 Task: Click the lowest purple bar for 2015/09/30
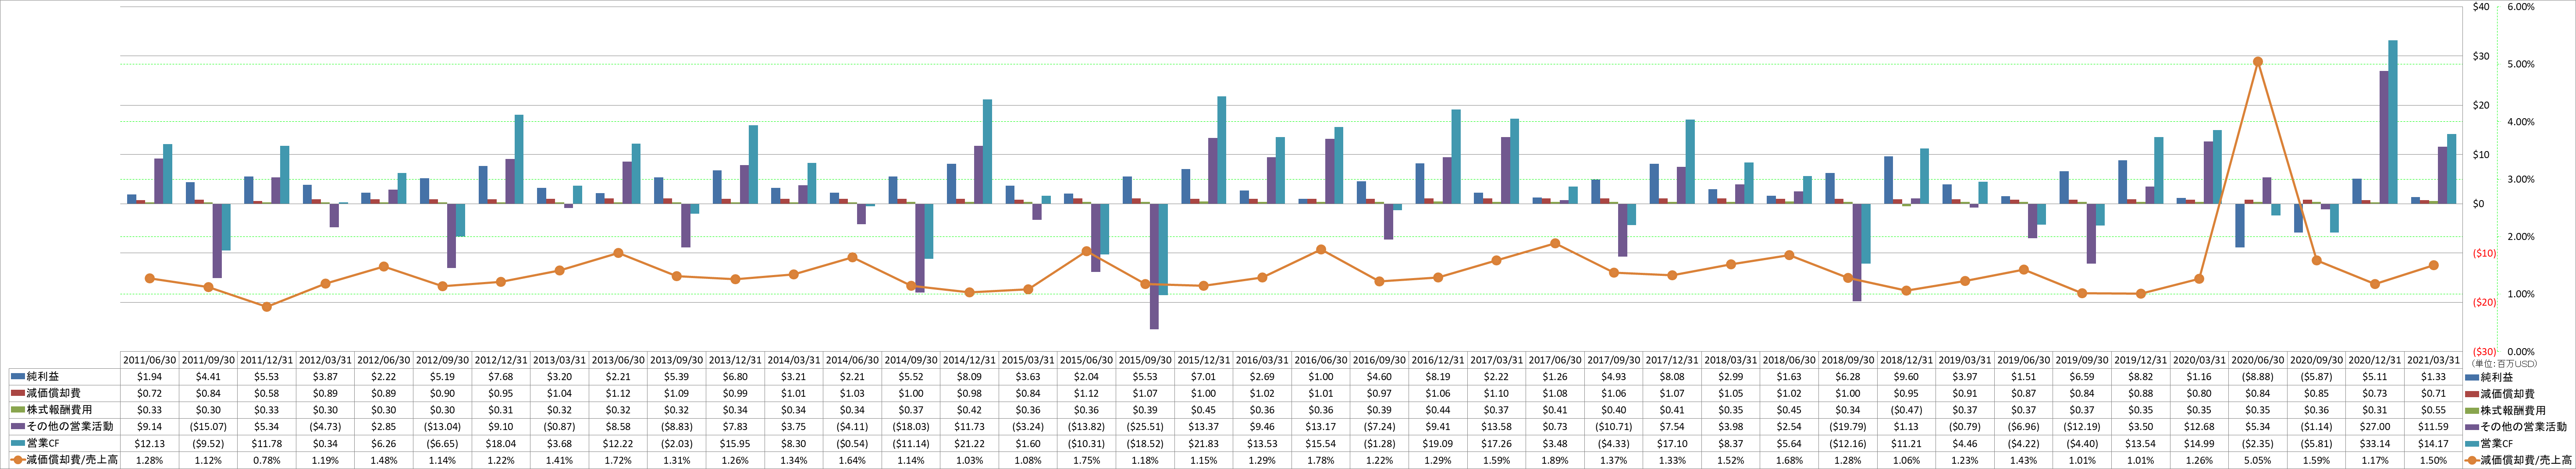click(1154, 266)
